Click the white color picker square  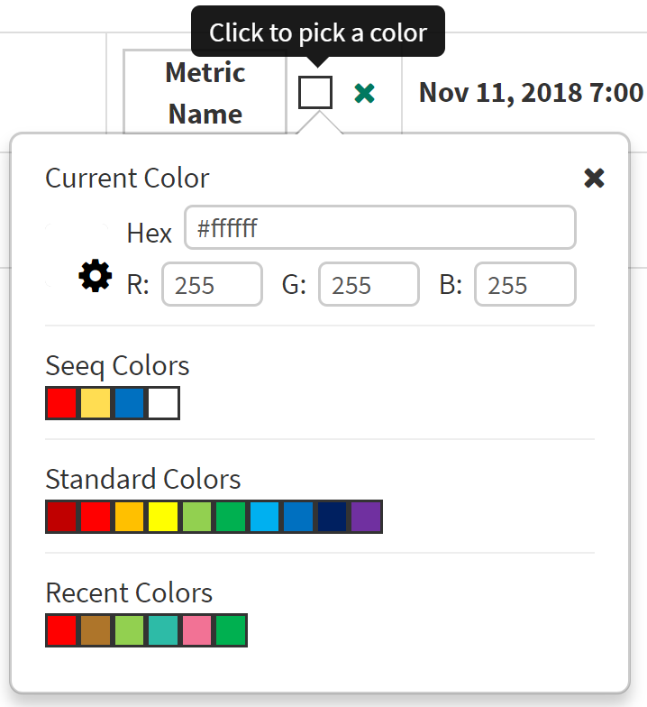pos(315,92)
